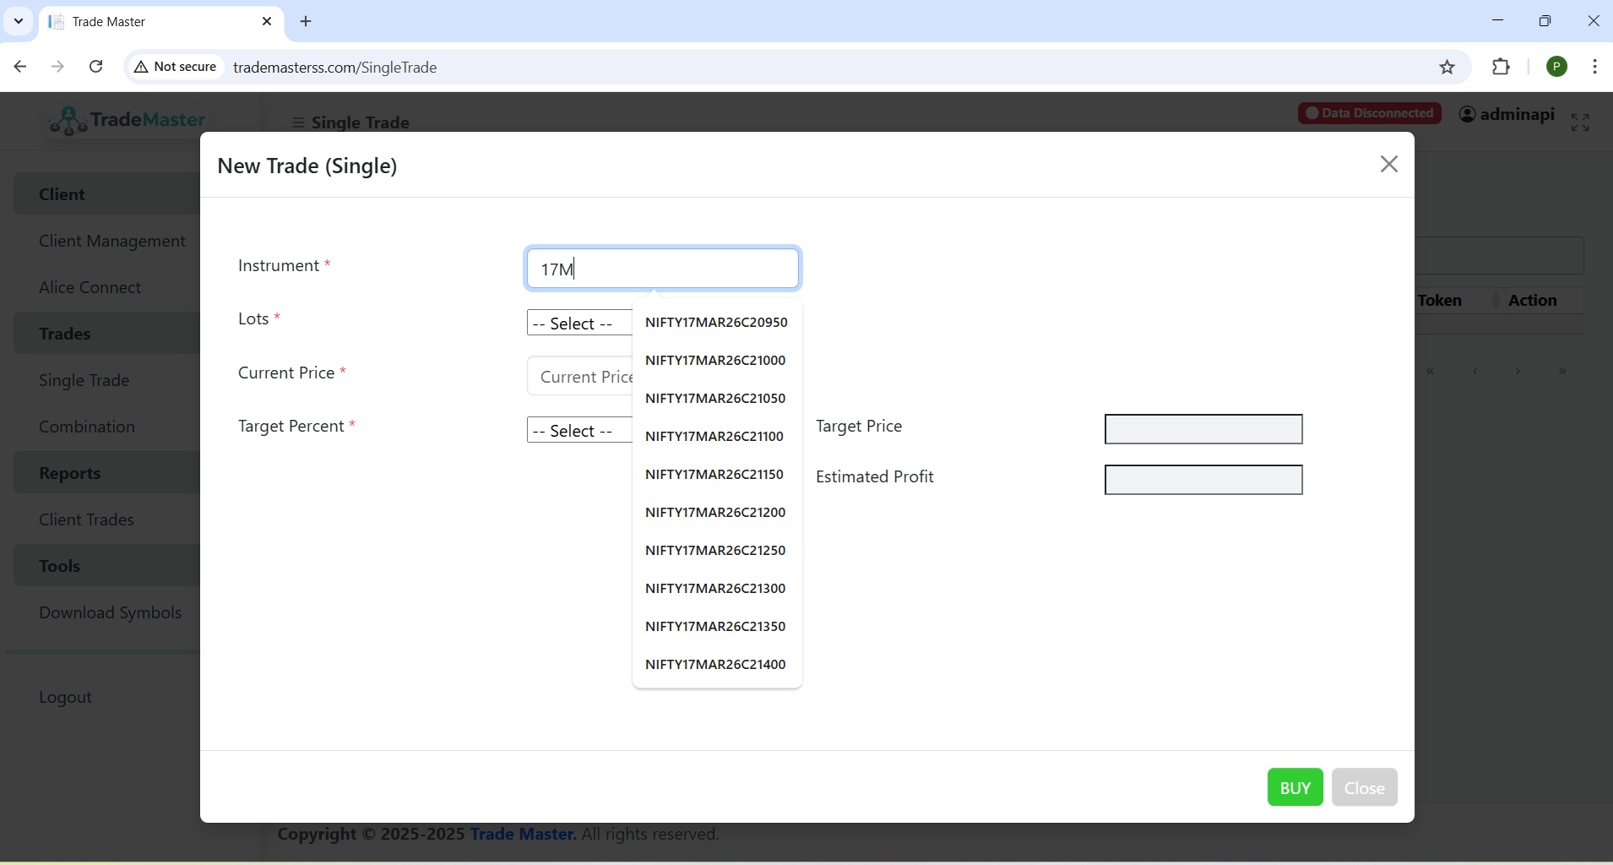Select the NIFTY17MAR26C21100 suggestion
The width and height of the screenshot is (1613, 865).
pyautogui.click(x=714, y=437)
